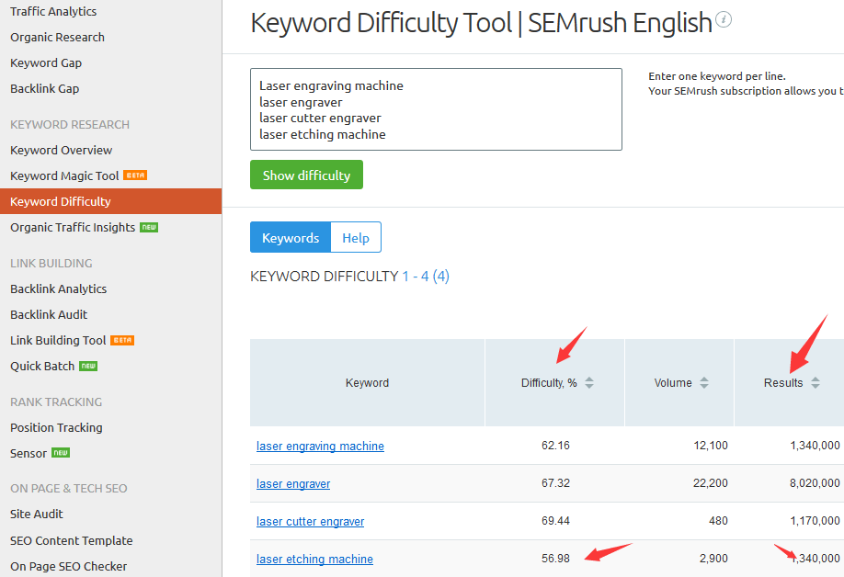Open Site Audit
Image resolution: width=844 pixels, height=577 pixels.
click(x=37, y=515)
